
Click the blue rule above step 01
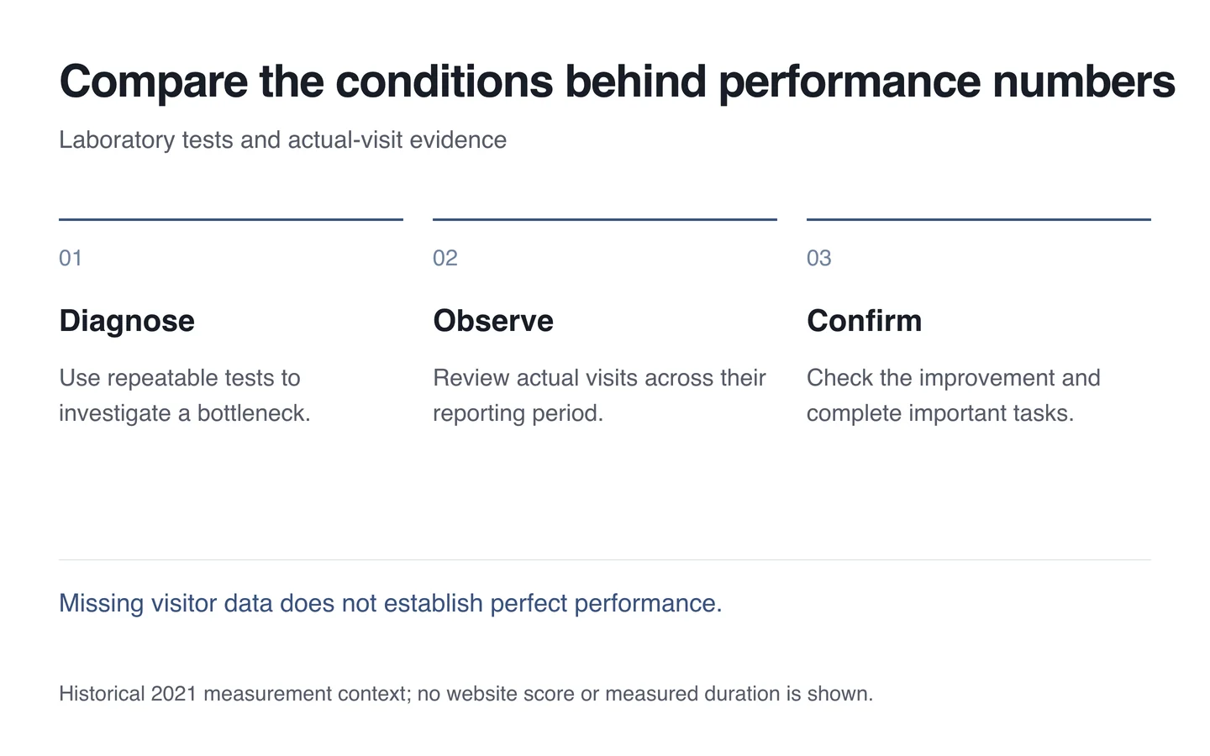(x=231, y=219)
